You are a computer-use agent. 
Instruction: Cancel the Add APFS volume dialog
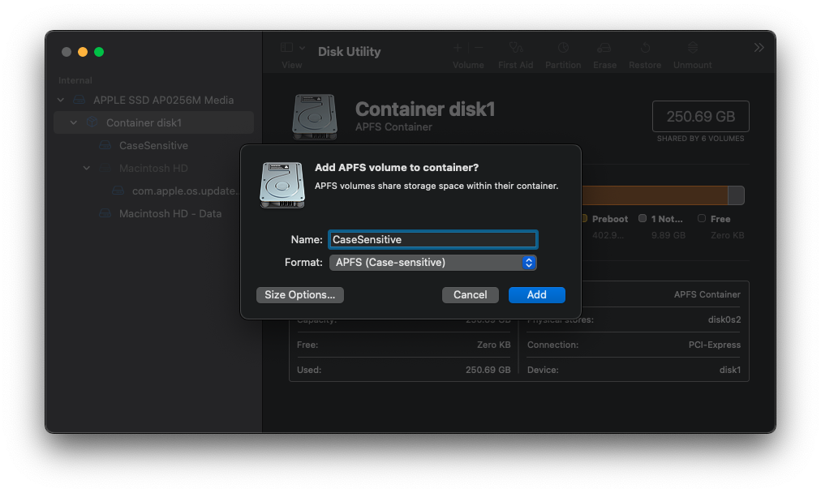470,294
